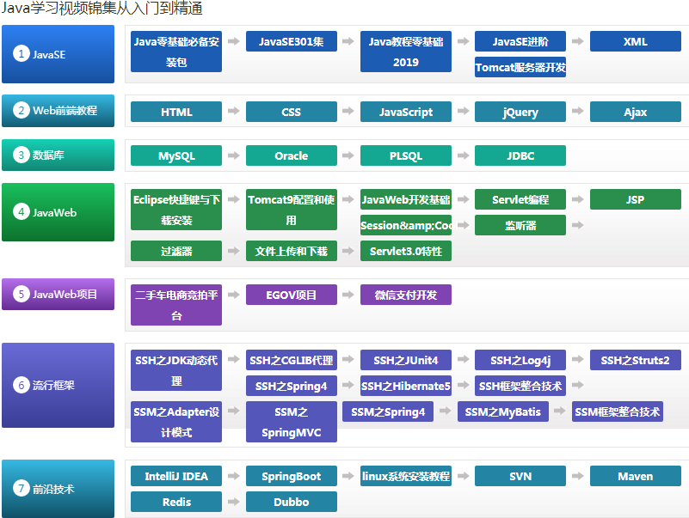
Task: Open the SpringBoot tutorial
Action: coord(291,476)
